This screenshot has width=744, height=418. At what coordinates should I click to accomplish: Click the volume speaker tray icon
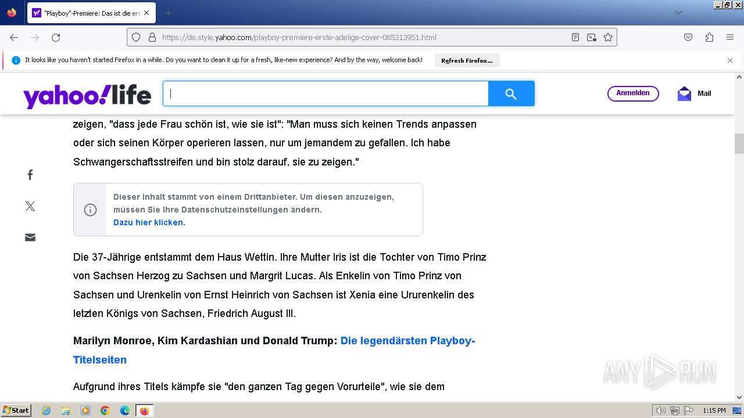[661, 410]
